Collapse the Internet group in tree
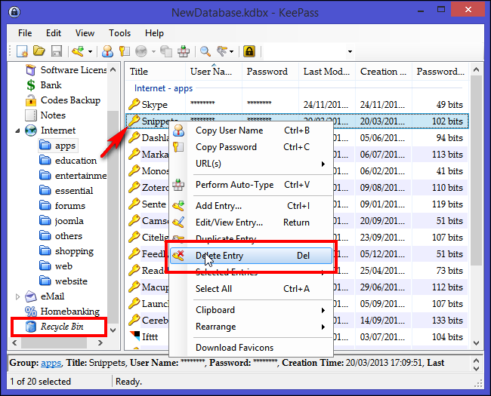This screenshot has height=396, width=491. click(18, 130)
